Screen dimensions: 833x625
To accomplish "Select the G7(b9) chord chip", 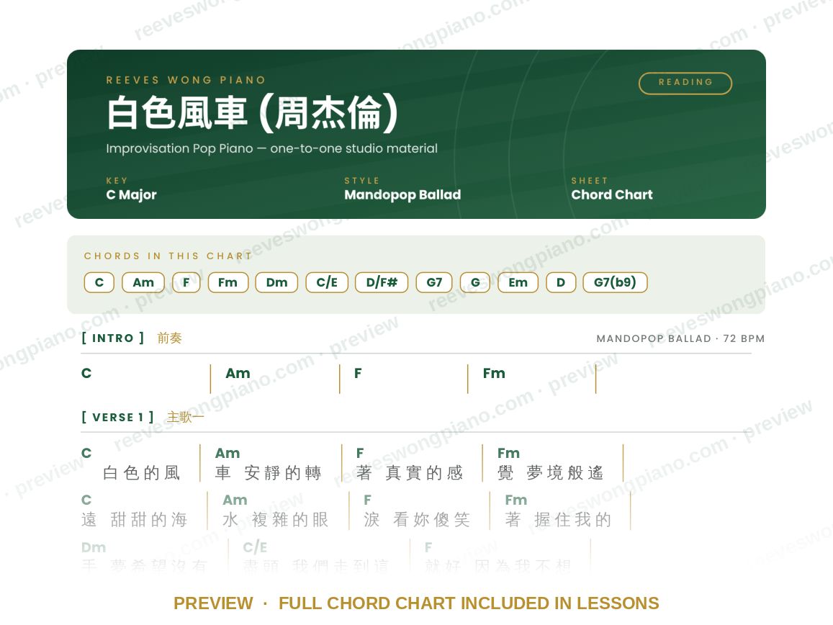I will (615, 282).
